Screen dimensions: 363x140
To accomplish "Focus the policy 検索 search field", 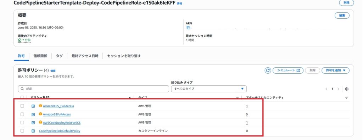I will click(94, 89).
